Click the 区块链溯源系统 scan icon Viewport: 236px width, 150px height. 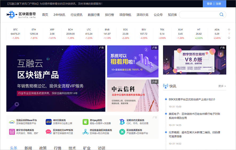[122, 132]
